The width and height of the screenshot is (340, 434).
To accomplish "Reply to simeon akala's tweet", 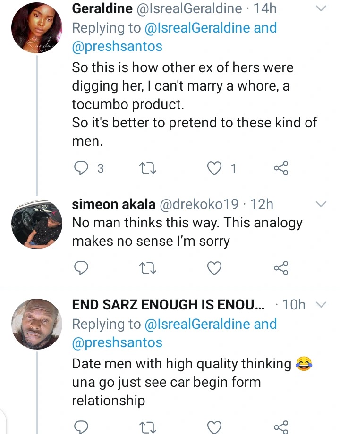I will coord(82,268).
